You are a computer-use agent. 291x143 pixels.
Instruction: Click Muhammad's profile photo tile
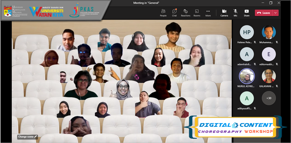[269, 32]
